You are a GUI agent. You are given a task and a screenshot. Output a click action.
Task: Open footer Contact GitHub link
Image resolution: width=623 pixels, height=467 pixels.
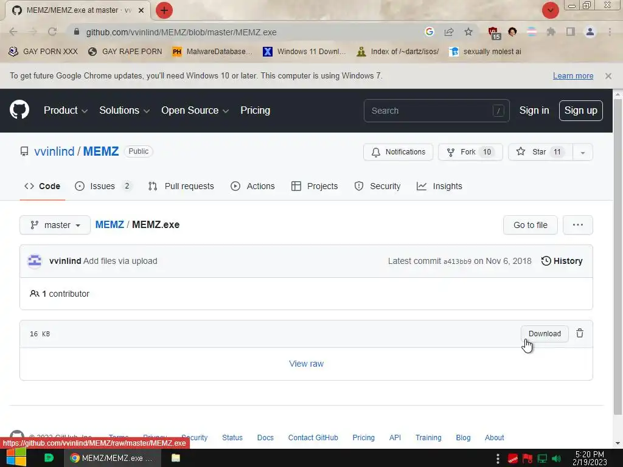click(x=313, y=438)
